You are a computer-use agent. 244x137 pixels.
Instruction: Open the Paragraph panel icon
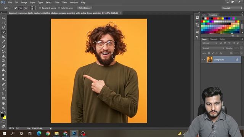coord(197,37)
